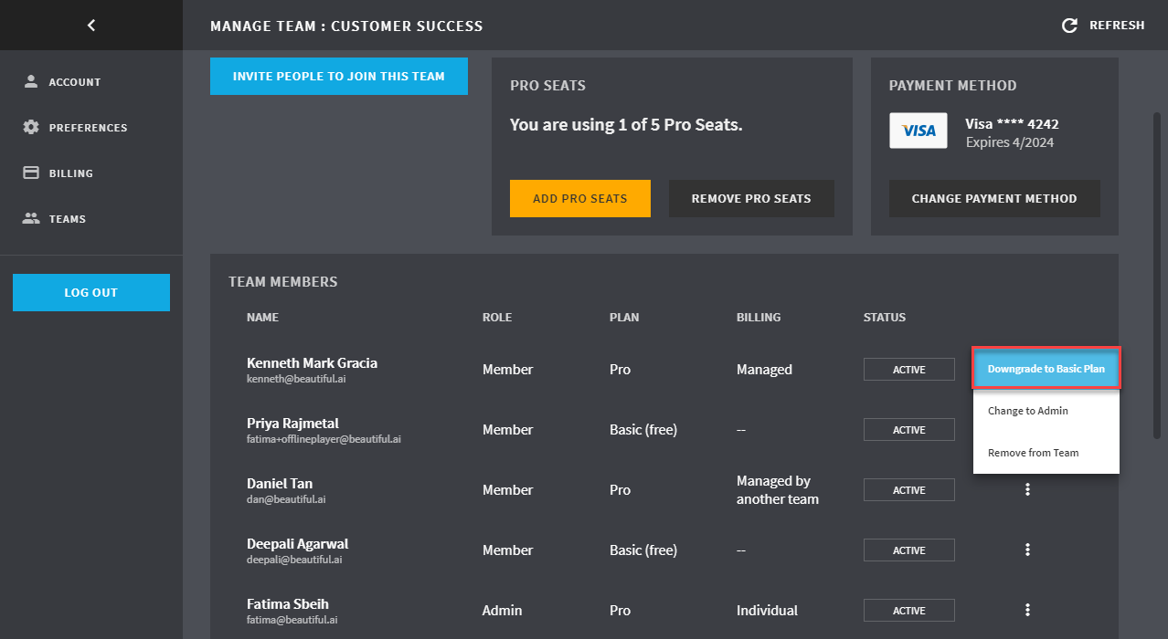The image size is (1168, 639).
Task: Click the back chevron arrow
Action: click(91, 26)
